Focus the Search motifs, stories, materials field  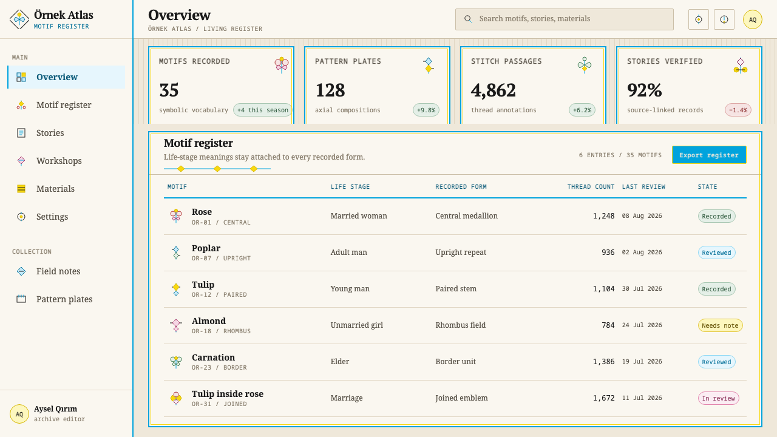coord(565,19)
